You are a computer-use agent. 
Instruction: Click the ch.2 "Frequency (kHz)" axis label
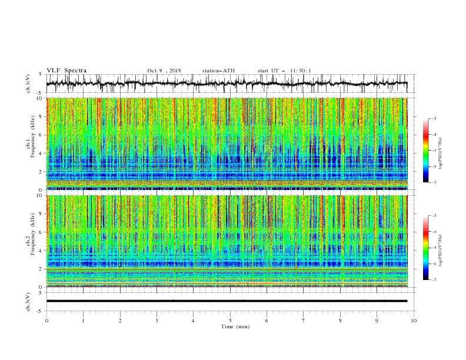pyautogui.click(x=33, y=234)
